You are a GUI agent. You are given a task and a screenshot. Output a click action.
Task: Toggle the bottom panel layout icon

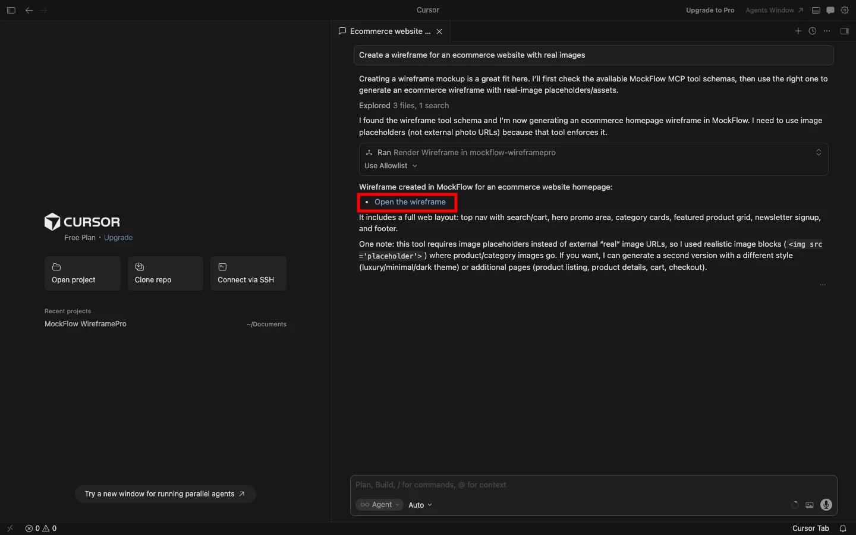pos(816,10)
